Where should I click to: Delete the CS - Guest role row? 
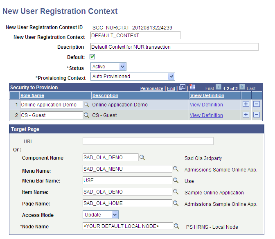257,115
